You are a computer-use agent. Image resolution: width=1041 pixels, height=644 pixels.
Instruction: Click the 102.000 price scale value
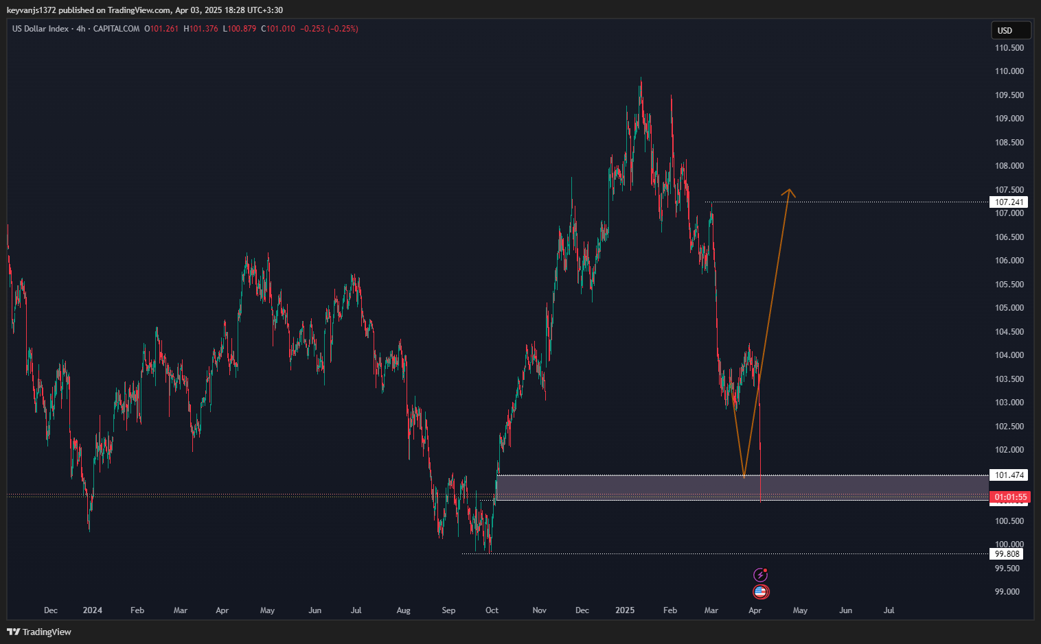point(1009,450)
